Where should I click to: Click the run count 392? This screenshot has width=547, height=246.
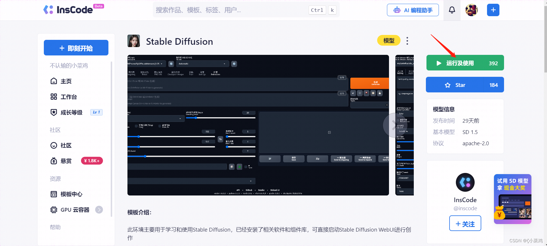click(493, 63)
